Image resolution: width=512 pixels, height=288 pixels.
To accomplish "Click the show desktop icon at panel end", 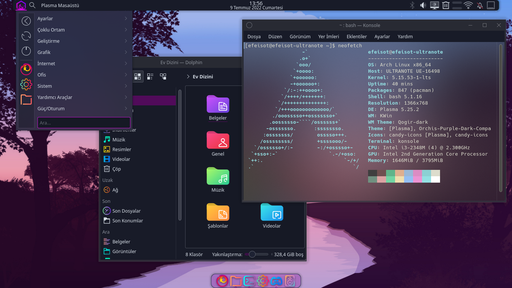I will click(x=491, y=5).
